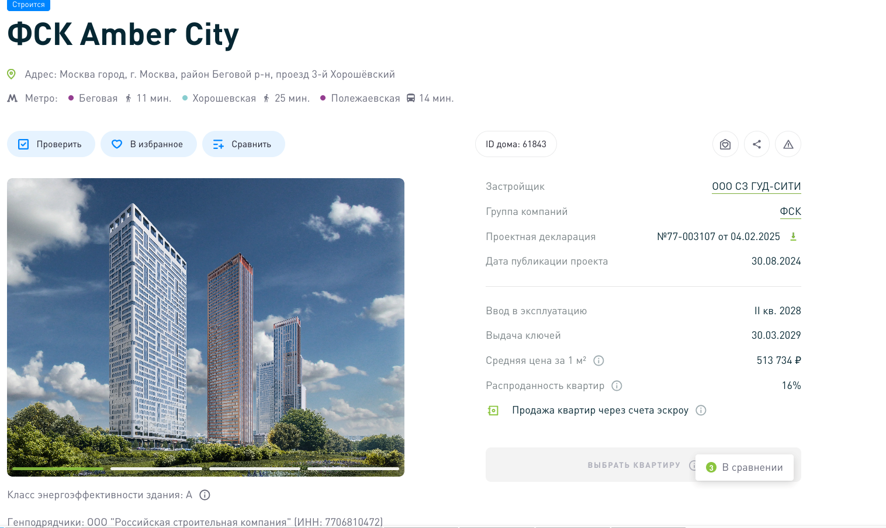
Task: Click the Строится status badge
Action: point(29,5)
